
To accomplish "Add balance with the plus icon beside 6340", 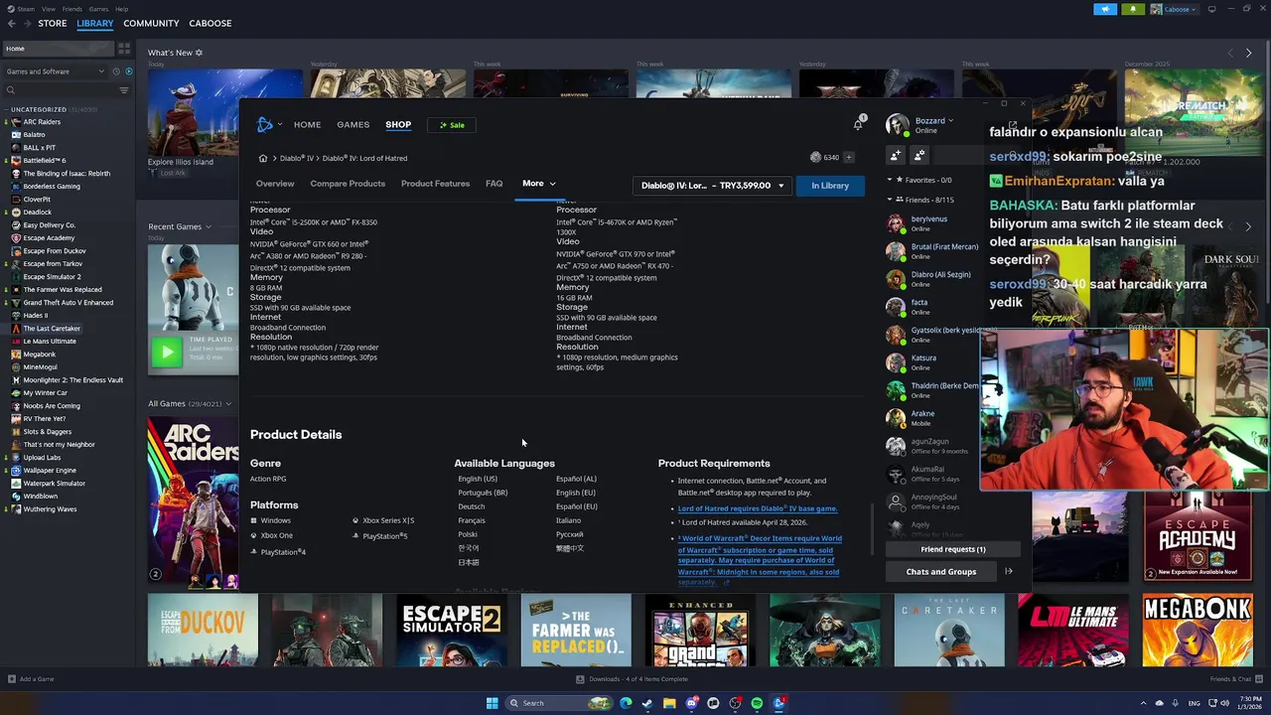I will [x=848, y=157].
